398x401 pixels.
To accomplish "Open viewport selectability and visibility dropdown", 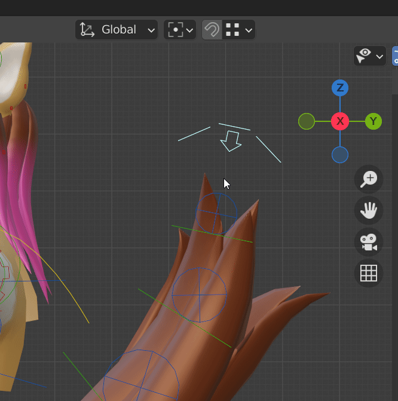I will pos(370,56).
